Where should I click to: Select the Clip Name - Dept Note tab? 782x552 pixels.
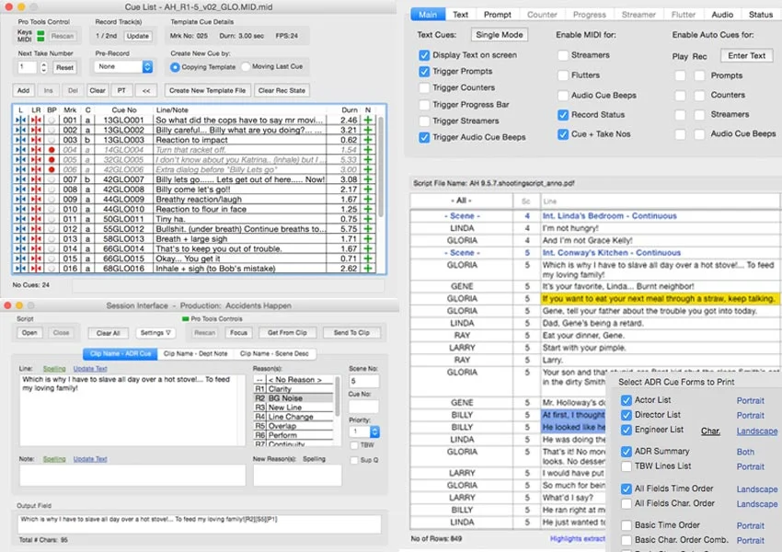click(195, 353)
